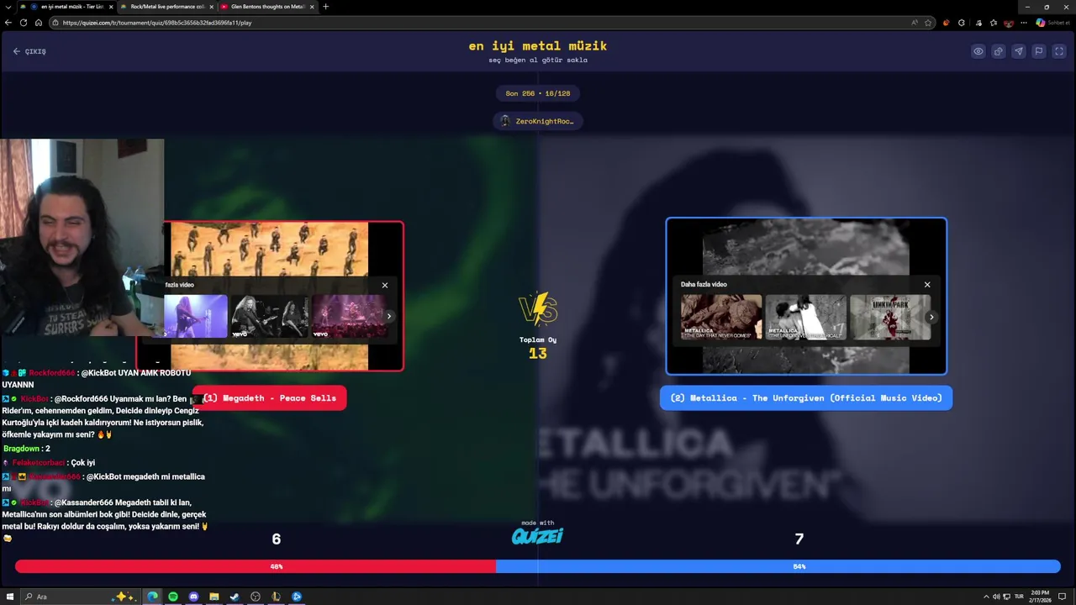Click the browser profile avatar
The height and width of the screenshot is (605, 1076).
click(x=1009, y=24)
